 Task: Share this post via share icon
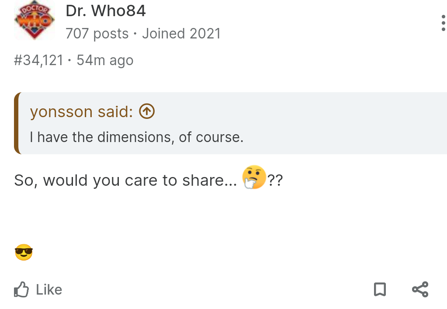420,290
